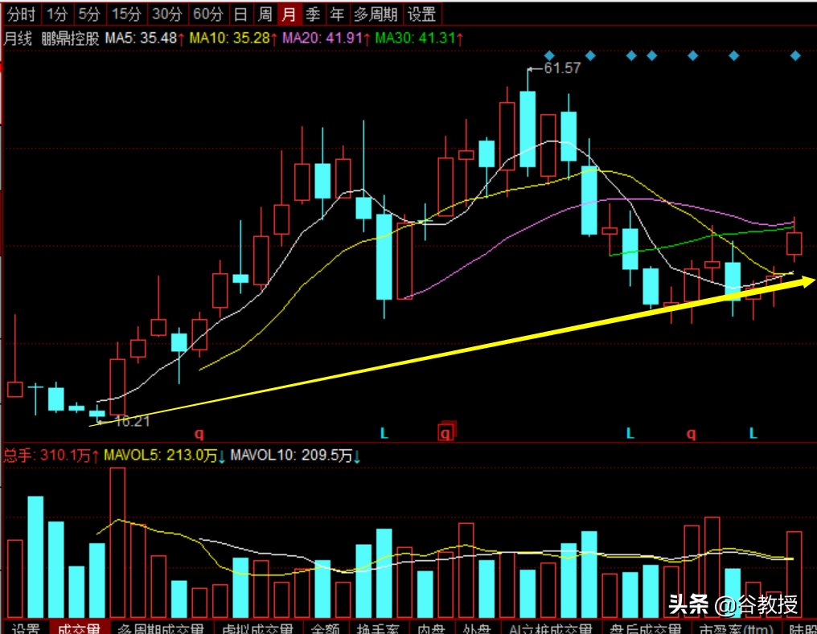Click the MA20 purple indicator label
The image size is (817, 634).
point(327,38)
